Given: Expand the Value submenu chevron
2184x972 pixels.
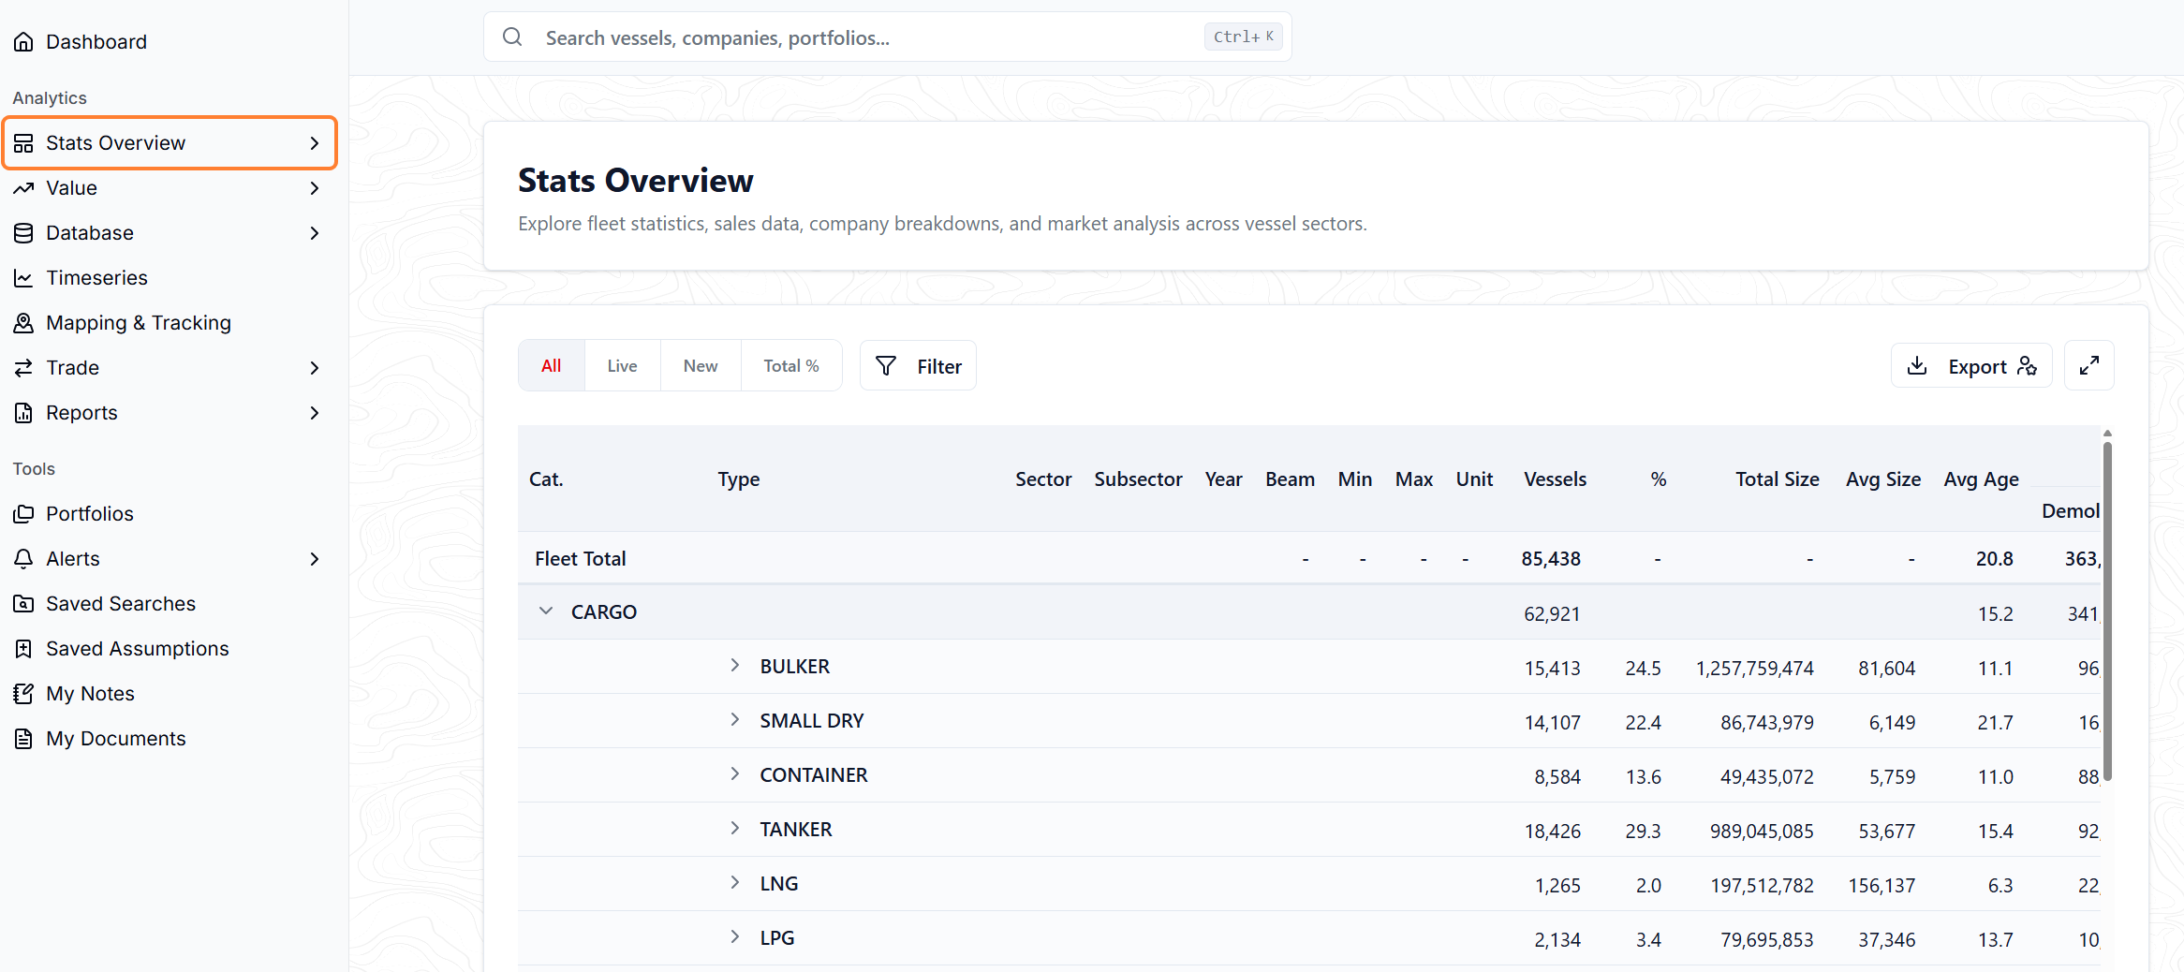Looking at the screenshot, I should pyautogui.click(x=315, y=188).
